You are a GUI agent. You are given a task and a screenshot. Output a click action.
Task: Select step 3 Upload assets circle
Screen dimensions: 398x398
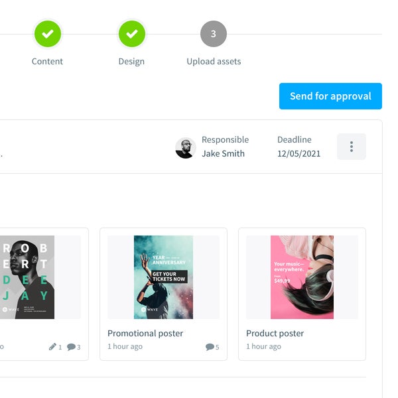214,34
